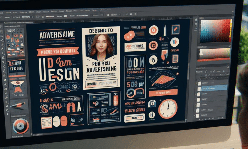Click the "DESGNIC TO" poster heading
Screen dimensions: 248x149
(101, 30)
